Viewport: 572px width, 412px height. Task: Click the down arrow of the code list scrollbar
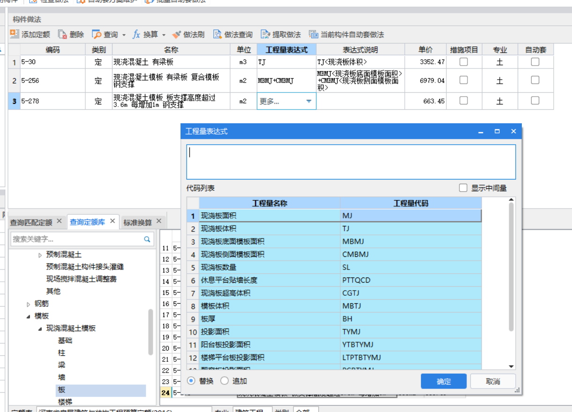click(x=512, y=366)
